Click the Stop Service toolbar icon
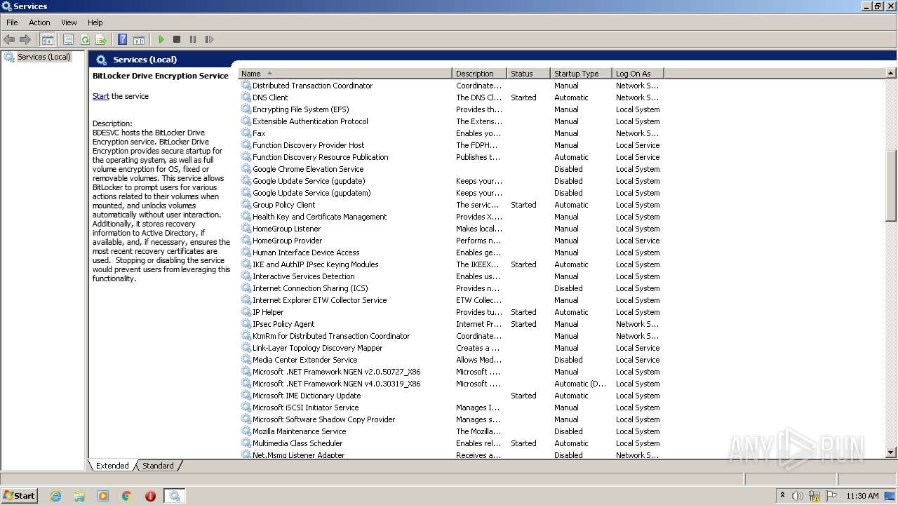This screenshot has width=898, height=505. pyautogui.click(x=177, y=40)
